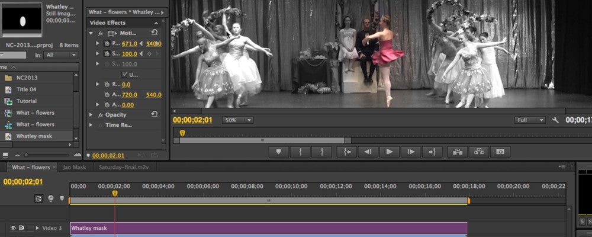
Task: Open the 50% zoom level dropdown
Action: [237, 120]
